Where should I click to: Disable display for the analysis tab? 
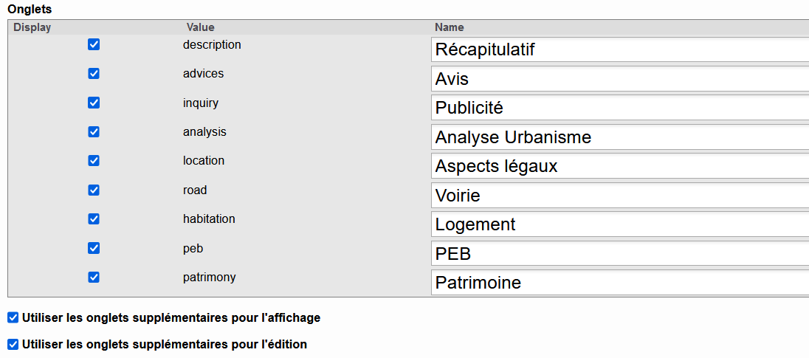click(94, 132)
